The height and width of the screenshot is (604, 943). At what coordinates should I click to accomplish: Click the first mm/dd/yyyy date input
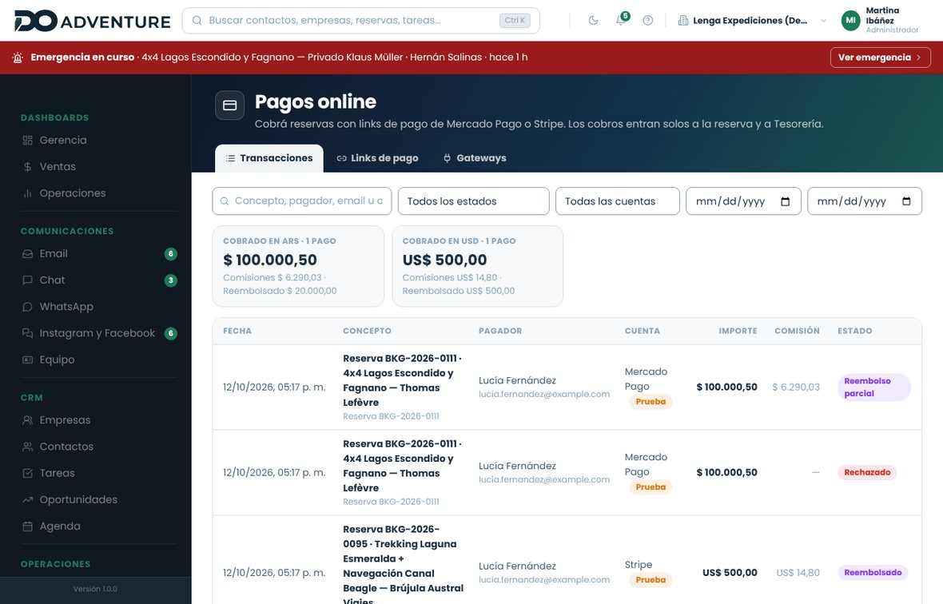click(x=743, y=201)
